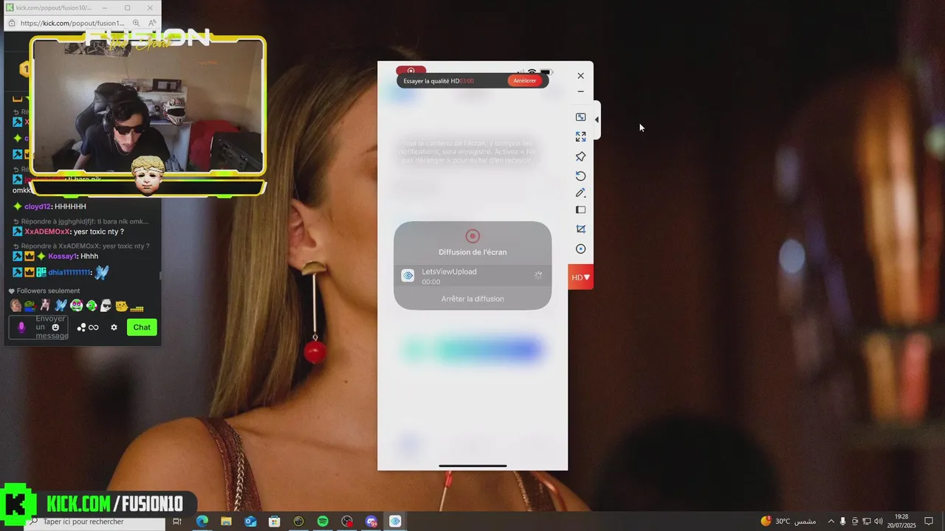Screen dimensions: 945x531
Task: Click XxADEMOxX username in chat
Action: [47, 232]
